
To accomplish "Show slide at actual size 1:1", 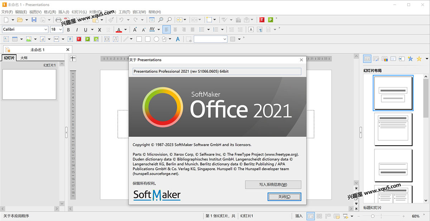I will click(152, 20).
